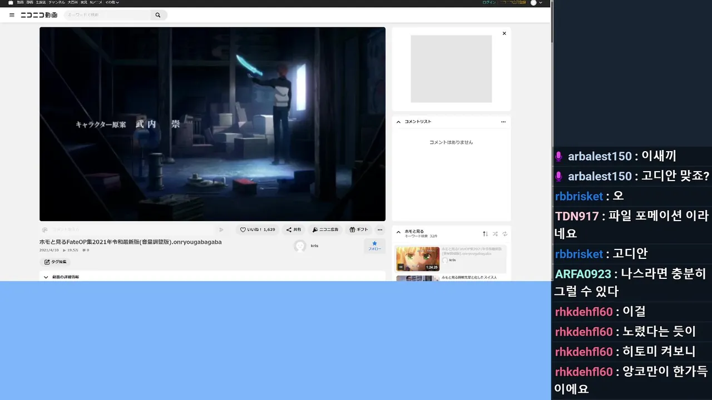Click the upload date 2021/4/10
The width and height of the screenshot is (712, 400).
pyautogui.click(x=49, y=250)
